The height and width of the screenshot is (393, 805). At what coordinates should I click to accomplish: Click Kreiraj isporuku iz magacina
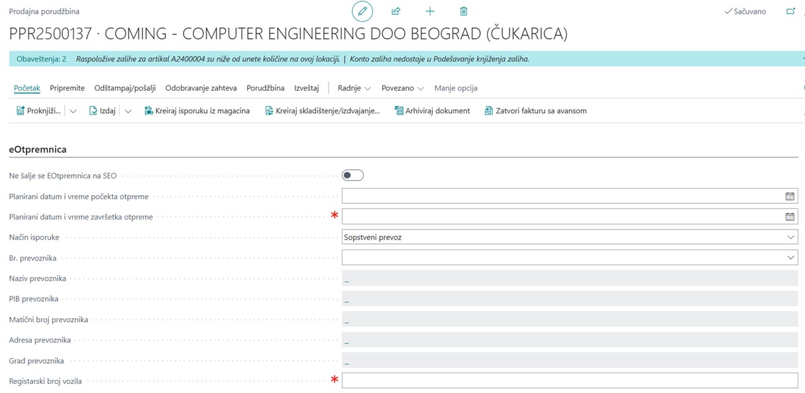click(197, 111)
